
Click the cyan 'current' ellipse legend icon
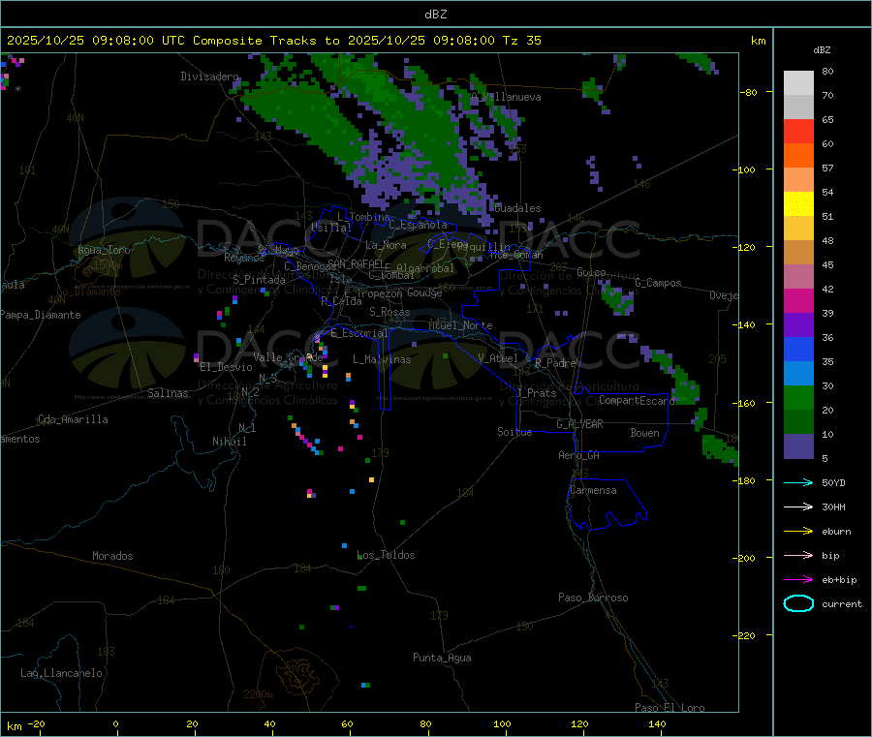click(x=798, y=603)
